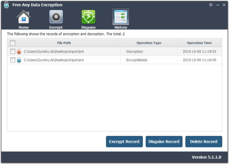Check the Decryption record checkbox
The image size is (229, 164).
pos(13,51)
